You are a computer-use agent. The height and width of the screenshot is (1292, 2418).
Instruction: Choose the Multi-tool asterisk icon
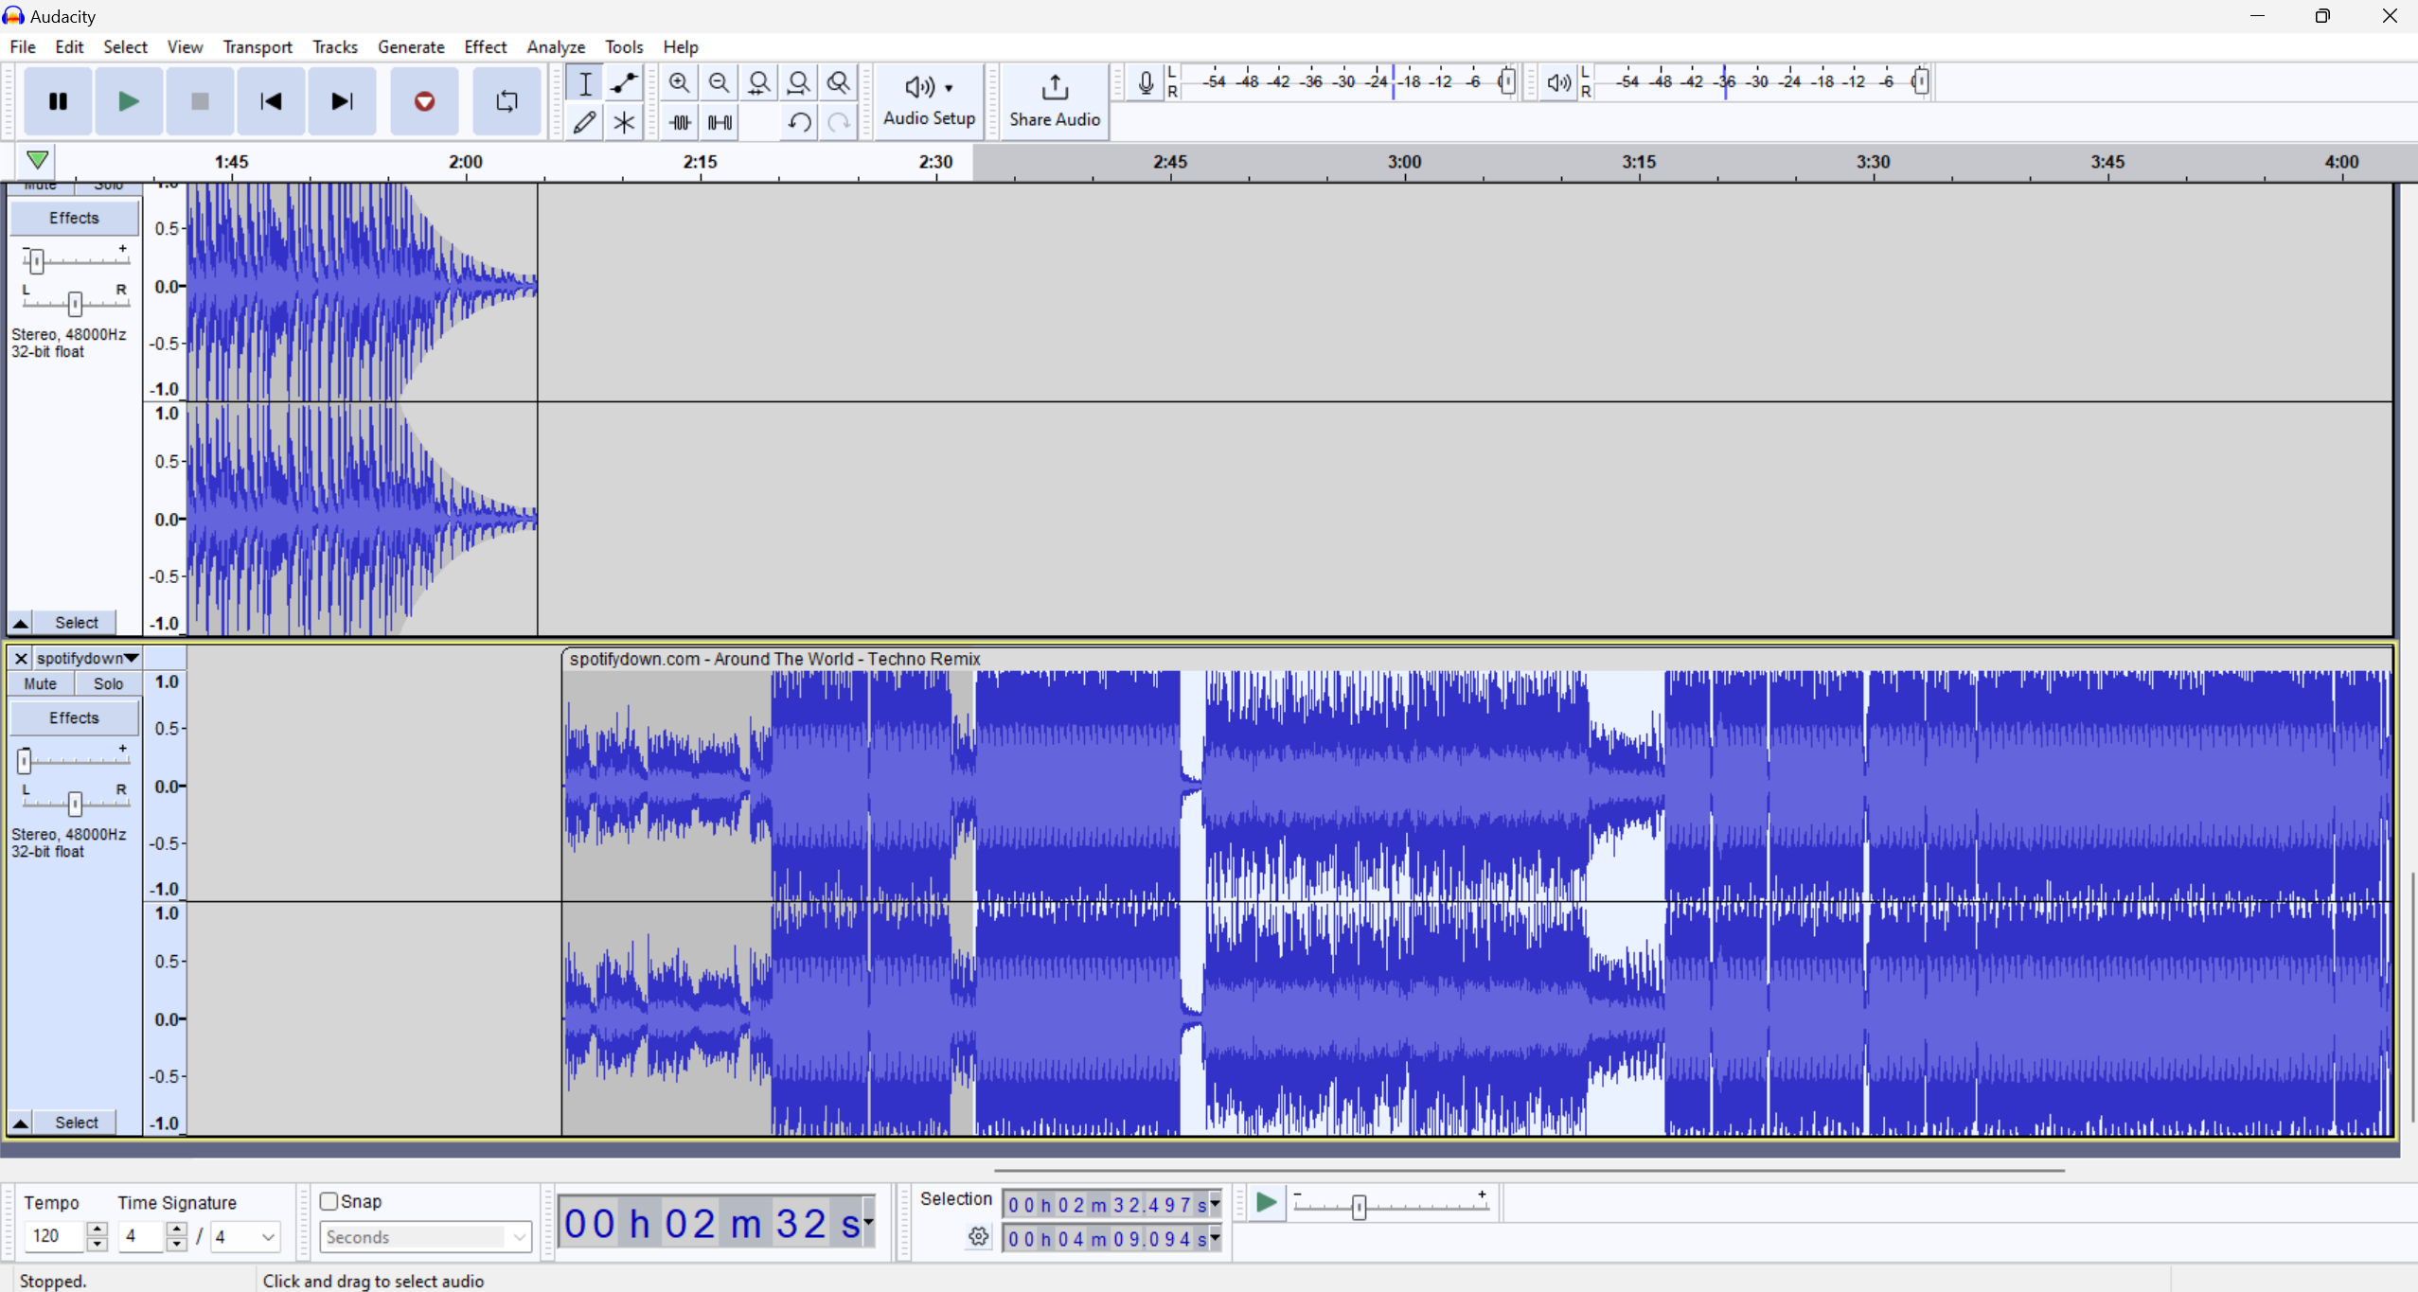(x=624, y=122)
